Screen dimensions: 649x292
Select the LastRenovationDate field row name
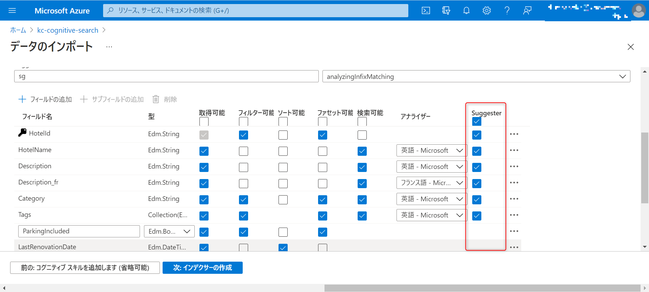click(47, 247)
